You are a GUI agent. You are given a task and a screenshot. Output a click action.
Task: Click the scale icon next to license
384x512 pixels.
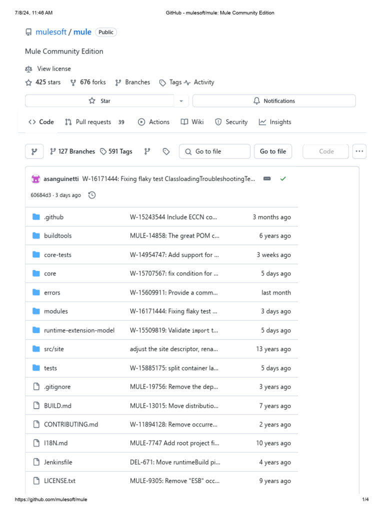pyautogui.click(x=28, y=69)
